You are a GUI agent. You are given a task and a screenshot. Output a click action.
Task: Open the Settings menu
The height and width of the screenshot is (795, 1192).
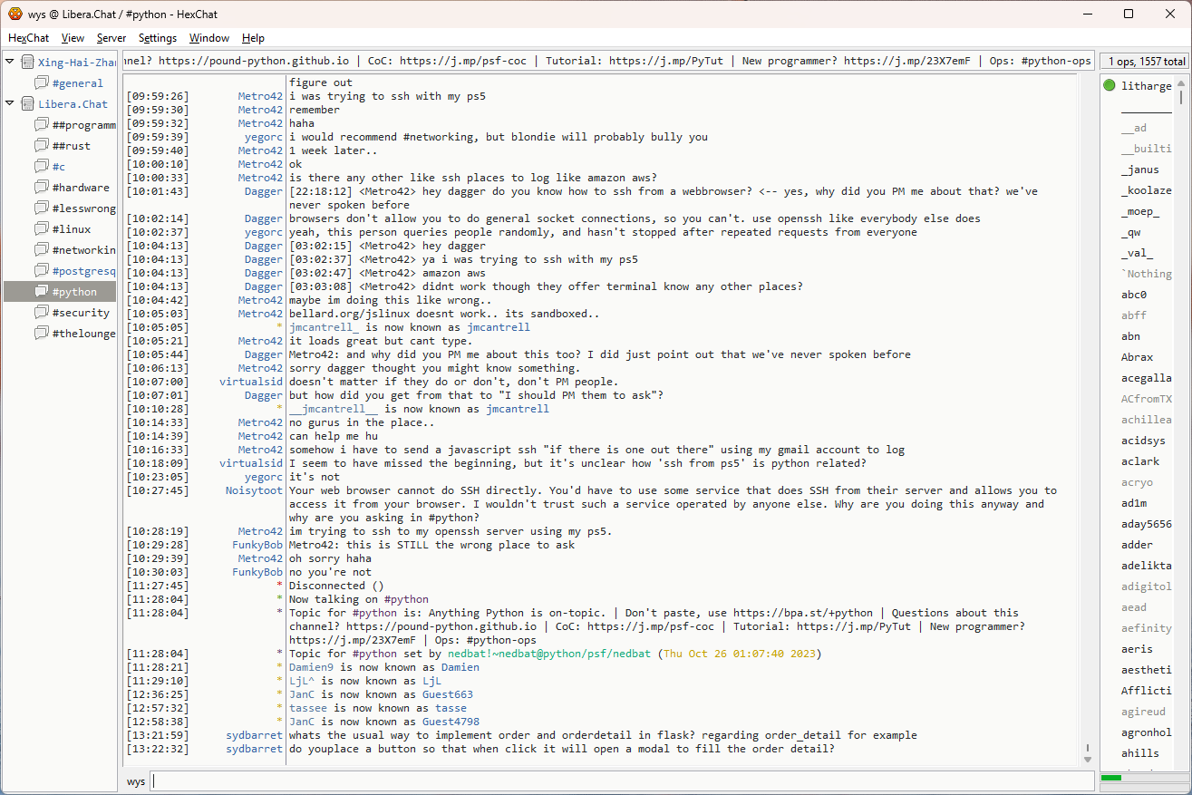(158, 38)
